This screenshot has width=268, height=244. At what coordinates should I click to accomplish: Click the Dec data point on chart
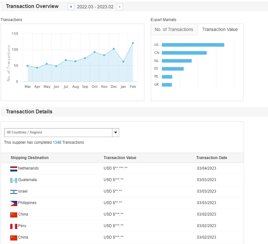tap(114, 49)
